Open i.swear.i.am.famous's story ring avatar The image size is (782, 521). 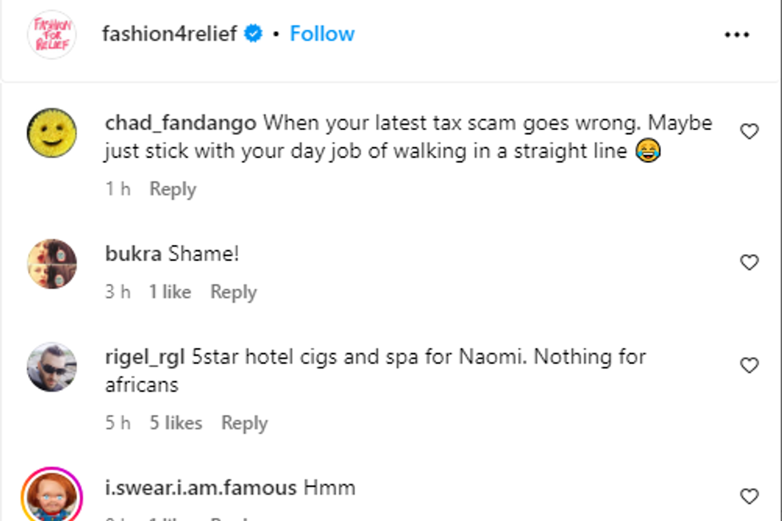[51, 495]
